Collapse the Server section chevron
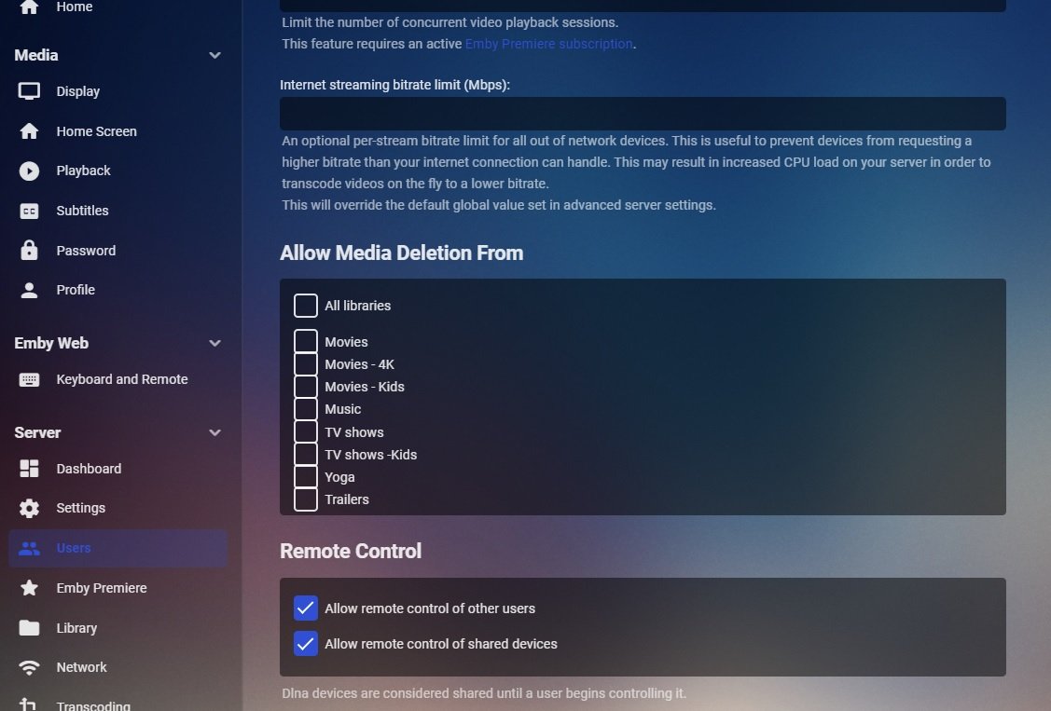1051x711 pixels. [214, 432]
